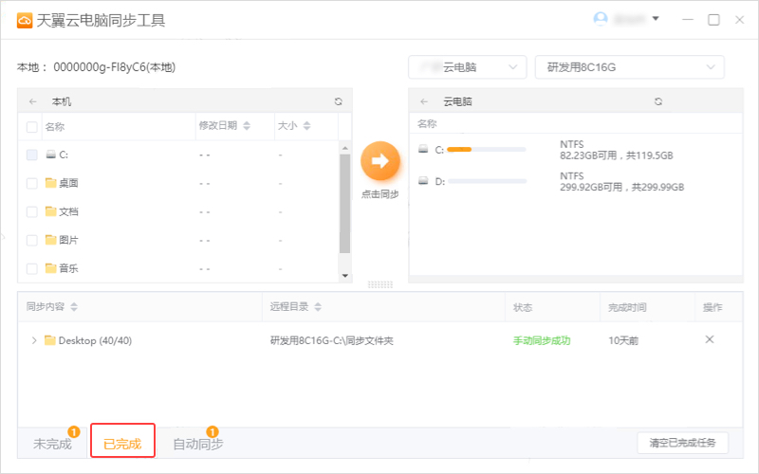The width and height of the screenshot is (759, 474).
Task: Refresh the 云电脑 drive list
Action: (x=658, y=101)
